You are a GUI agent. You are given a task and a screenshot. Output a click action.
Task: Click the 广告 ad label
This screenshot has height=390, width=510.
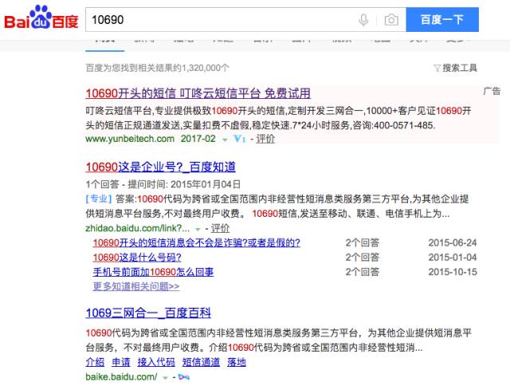pos(492,91)
